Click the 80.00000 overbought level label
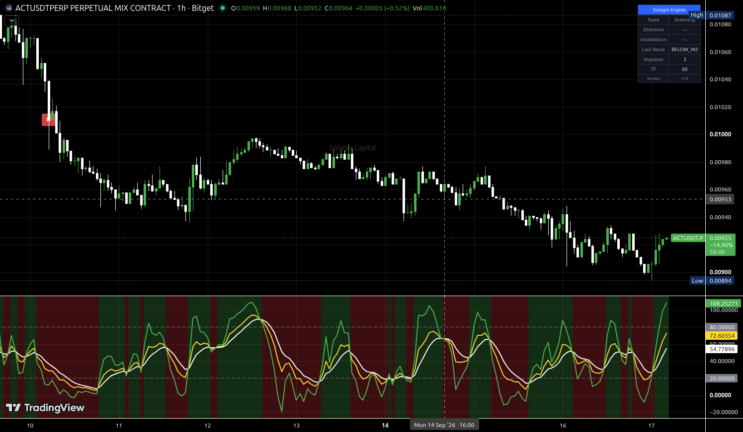This screenshot has width=743, height=432. point(722,327)
